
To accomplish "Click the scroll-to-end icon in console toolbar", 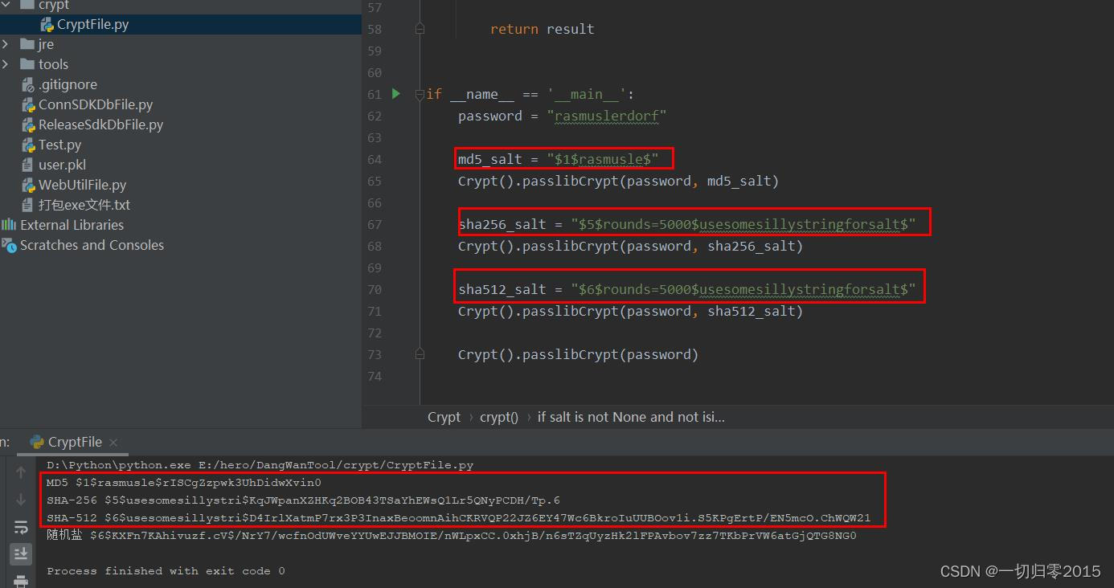I will click(21, 553).
